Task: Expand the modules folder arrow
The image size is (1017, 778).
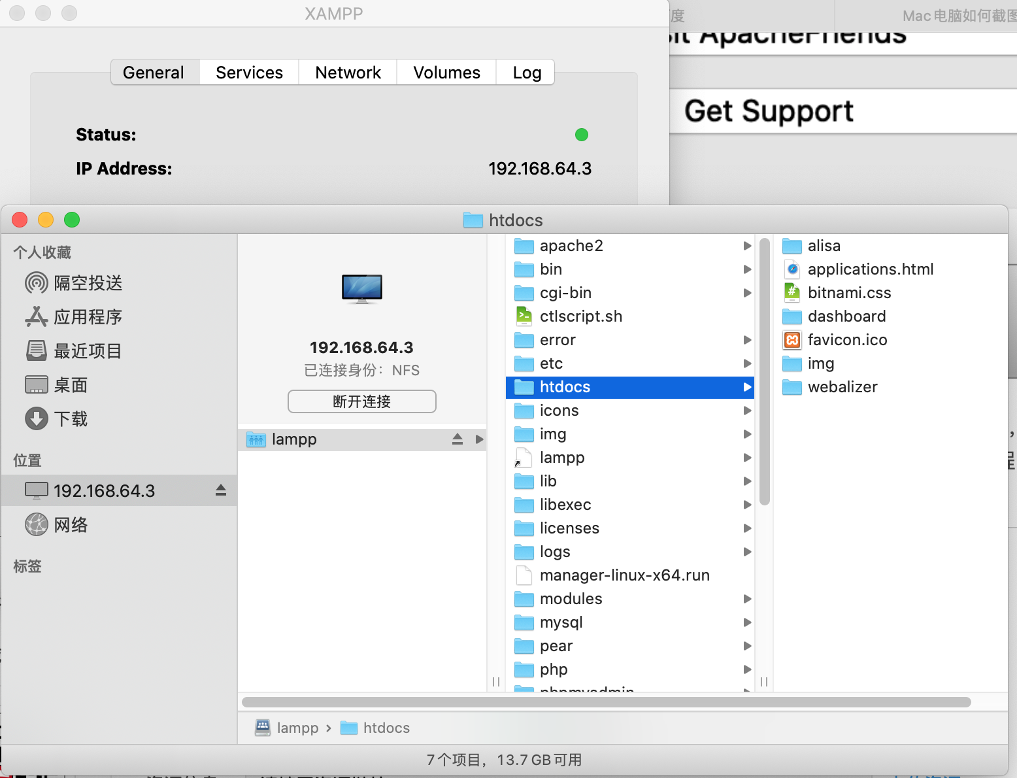Action: (x=747, y=599)
